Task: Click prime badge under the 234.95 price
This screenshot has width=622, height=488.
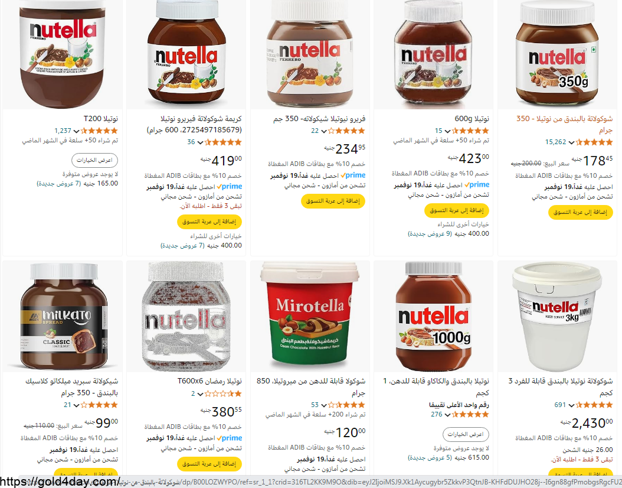Action: pyautogui.click(x=353, y=175)
